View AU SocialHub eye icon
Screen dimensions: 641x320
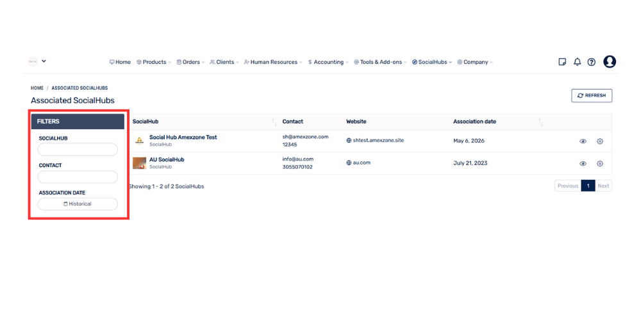(583, 164)
